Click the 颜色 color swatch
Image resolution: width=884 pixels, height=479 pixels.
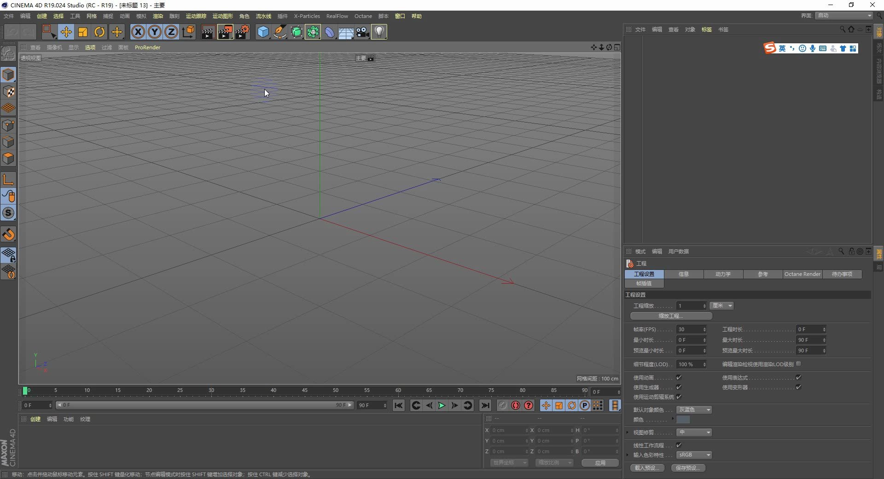[683, 420]
